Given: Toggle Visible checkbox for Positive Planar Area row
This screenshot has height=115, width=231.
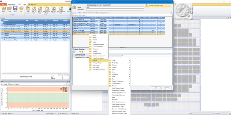Looking at the screenshot, I should click(140, 30).
